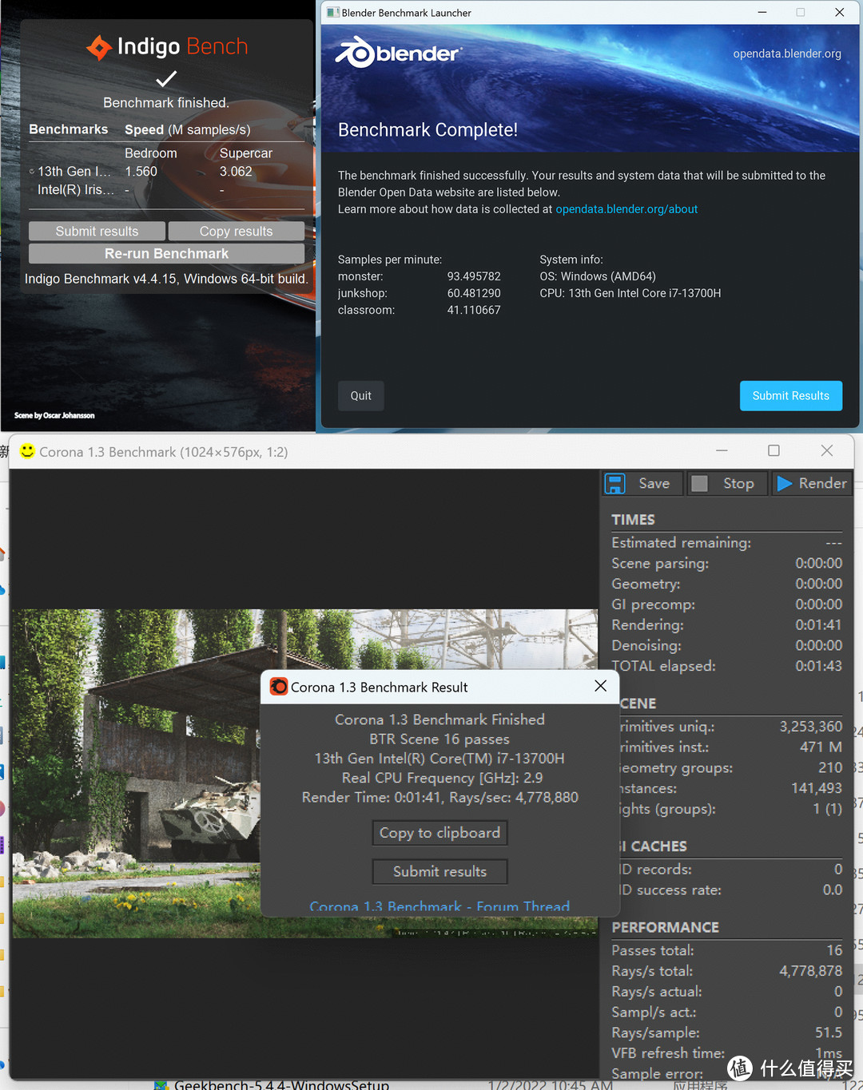Click the PERFORMANCE section header

(665, 927)
